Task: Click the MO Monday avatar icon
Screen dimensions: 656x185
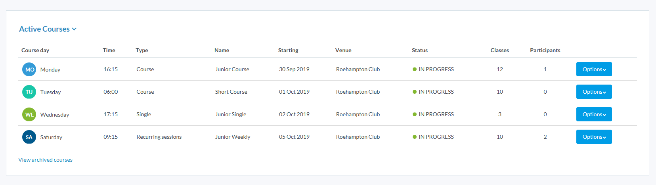Action: coord(29,70)
